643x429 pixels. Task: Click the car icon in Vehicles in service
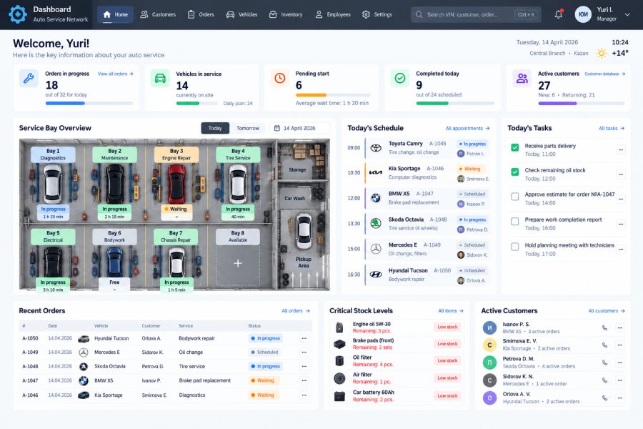pyautogui.click(x=160, y=78)
